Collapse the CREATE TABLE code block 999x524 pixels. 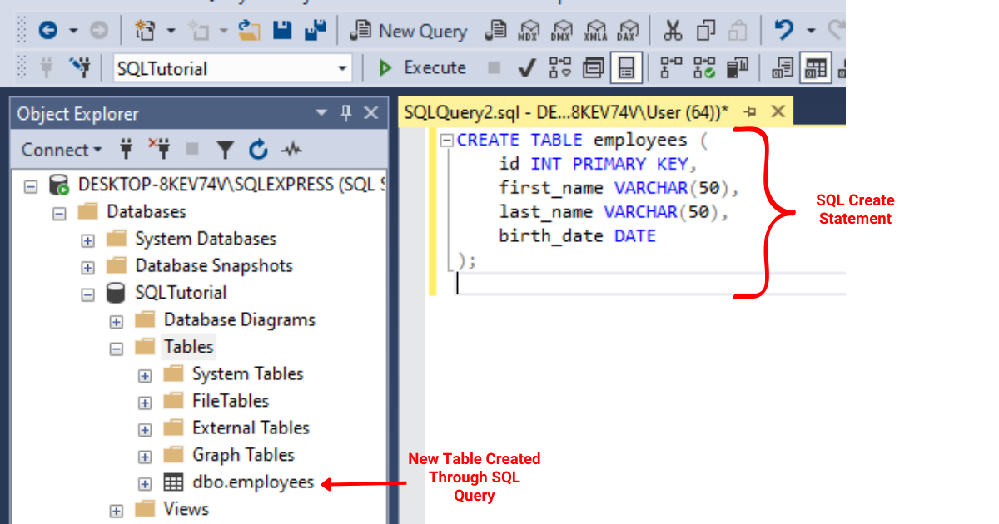point(447,141)
